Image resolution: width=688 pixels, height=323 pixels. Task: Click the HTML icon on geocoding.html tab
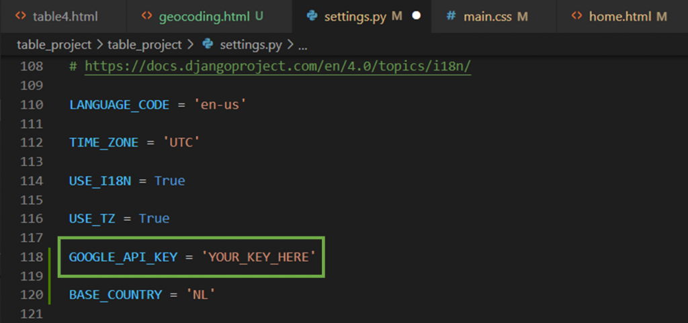146,16
